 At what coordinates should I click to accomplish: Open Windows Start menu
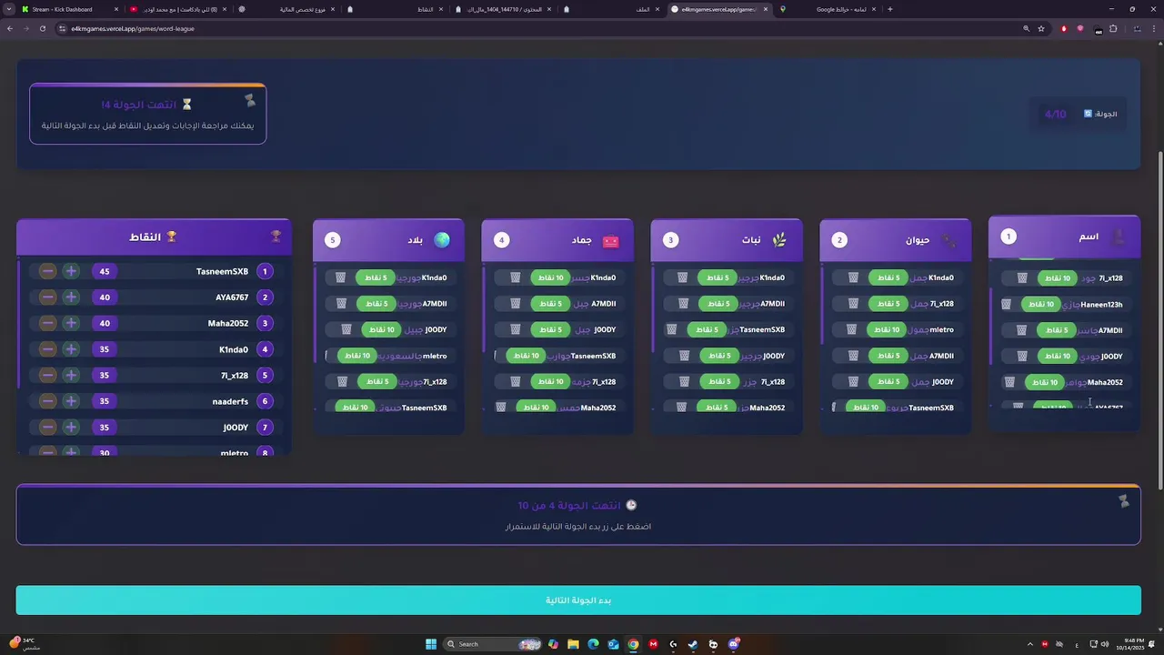click(x=430, y=644)
